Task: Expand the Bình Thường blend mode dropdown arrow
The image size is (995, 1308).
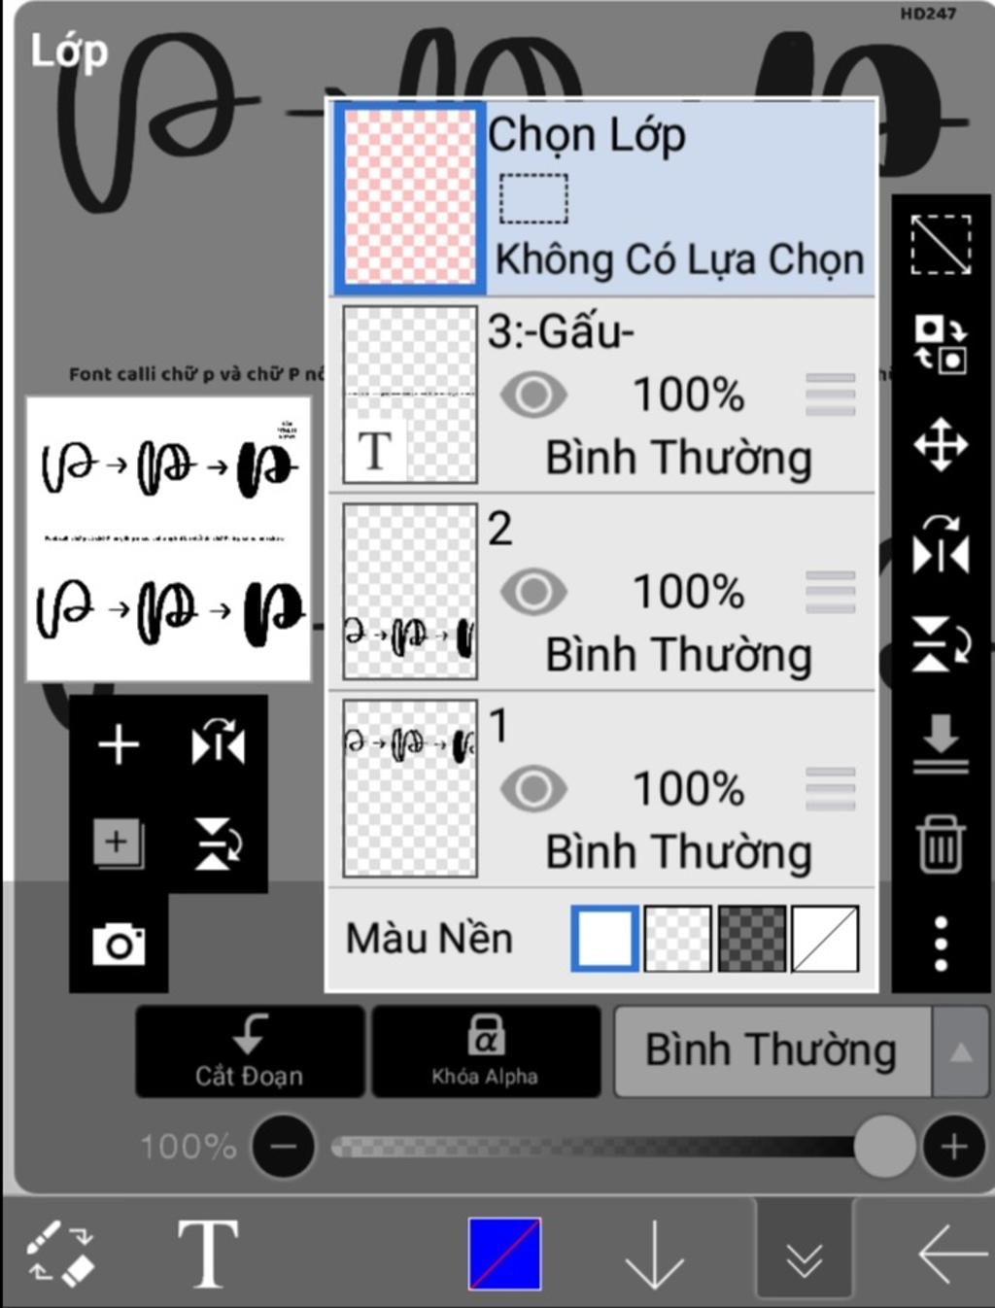Action: coord(960,1051)
